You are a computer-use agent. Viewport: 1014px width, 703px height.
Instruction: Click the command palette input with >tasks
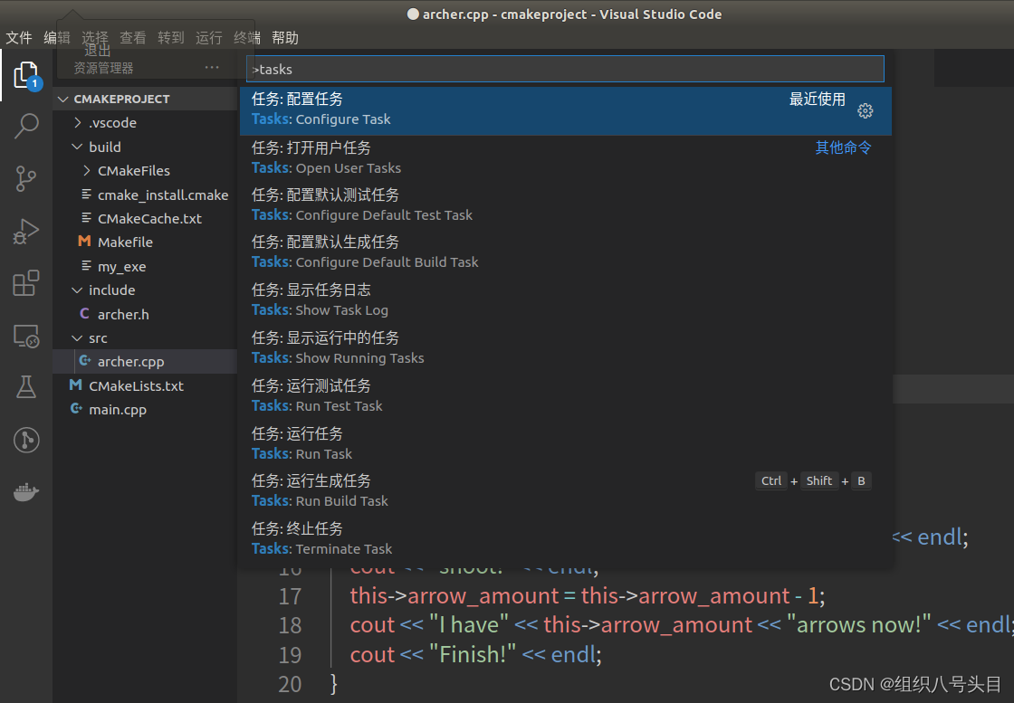coord(565,69)
